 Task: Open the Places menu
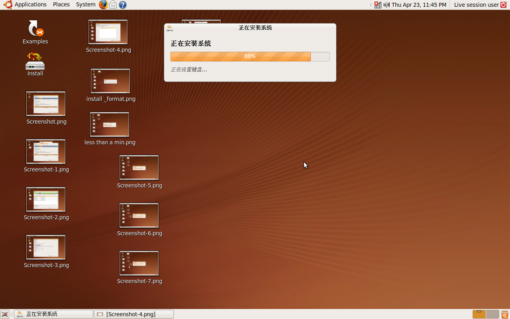[61, 4]
